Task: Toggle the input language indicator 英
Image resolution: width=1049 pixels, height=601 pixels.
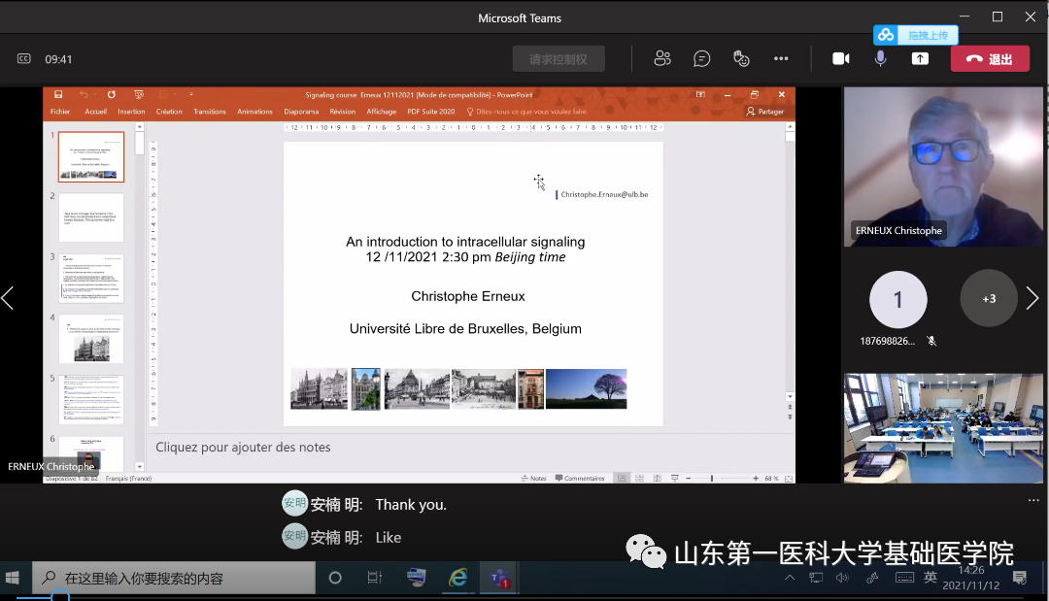Action: [x=931, y=578]
